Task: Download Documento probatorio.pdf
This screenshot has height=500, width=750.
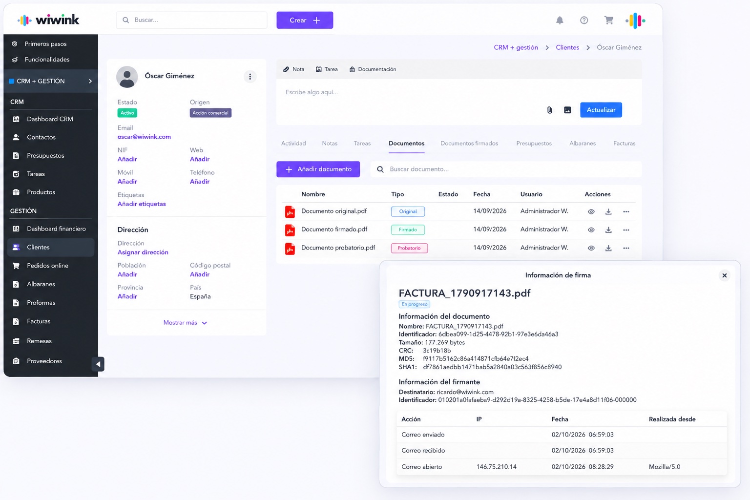Action: pos(608,248)
